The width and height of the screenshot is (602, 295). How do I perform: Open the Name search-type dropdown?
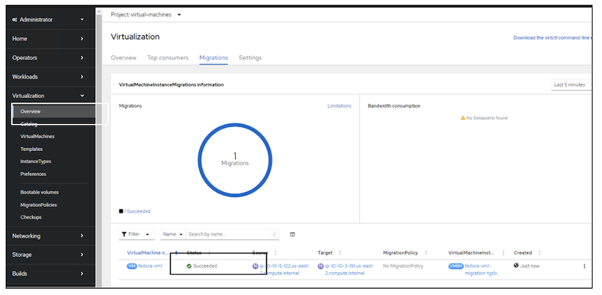coord(173,234)
